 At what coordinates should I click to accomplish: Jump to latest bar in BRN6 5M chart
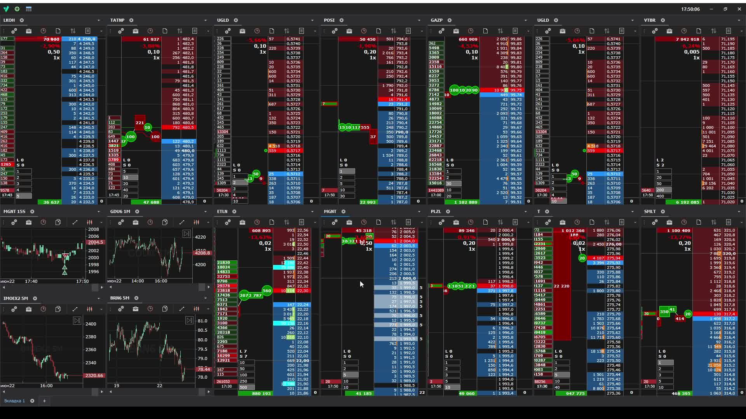pyautogui.click(x=189, y=320)
